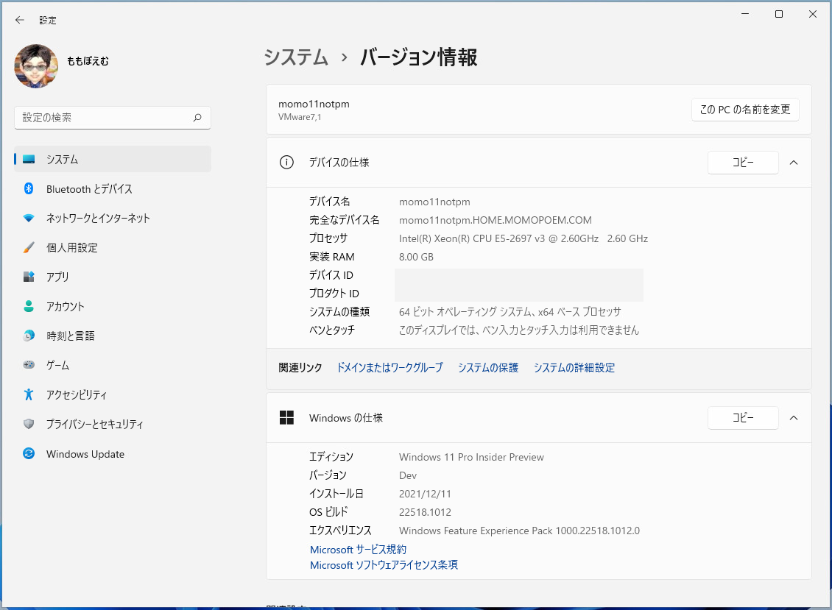The image size is (832, 610).
Task: Click the デバイス ID label
Action: (331, 275)
